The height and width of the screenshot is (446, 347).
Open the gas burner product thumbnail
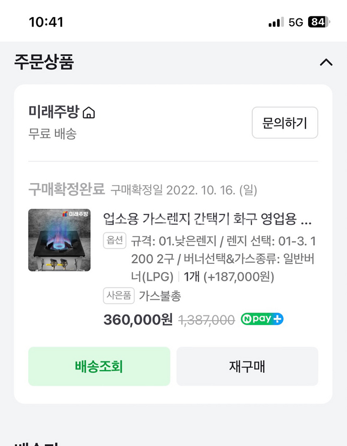coord(59,240)
